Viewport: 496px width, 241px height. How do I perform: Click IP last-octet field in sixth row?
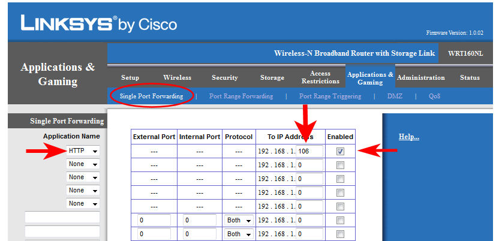pyautogui.click(x=309, y=220)
